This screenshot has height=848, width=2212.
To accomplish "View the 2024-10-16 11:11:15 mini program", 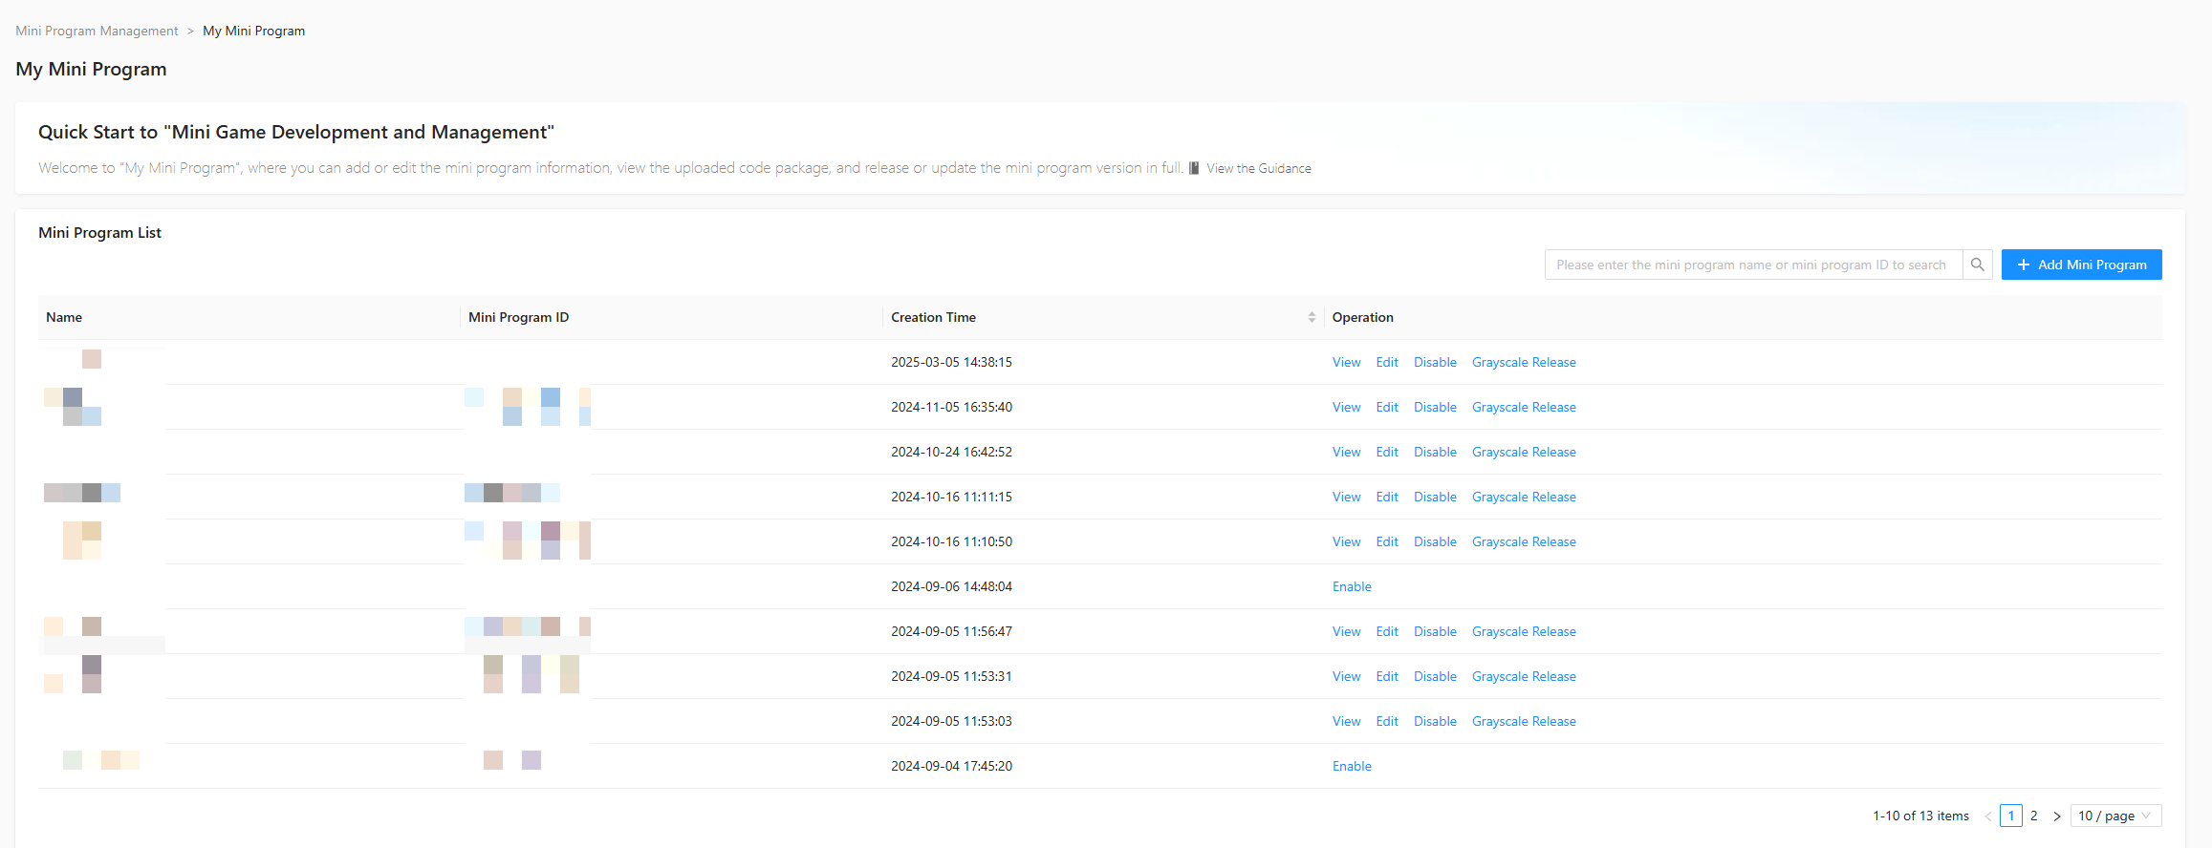I will 1347,497.
